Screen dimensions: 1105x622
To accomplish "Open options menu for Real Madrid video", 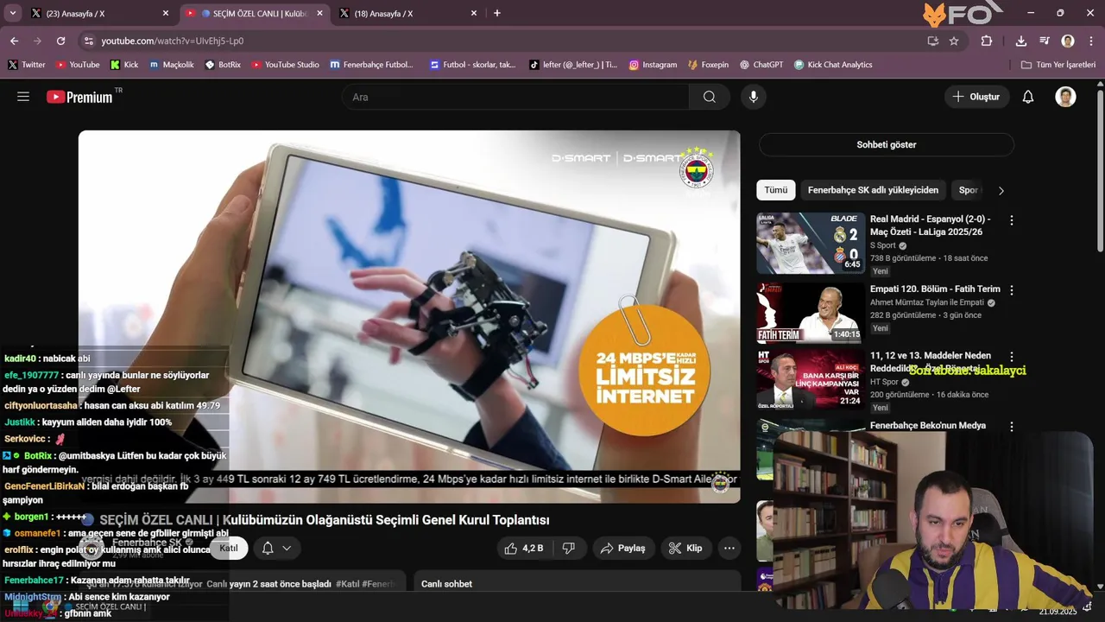I will tap(1012, 220).
